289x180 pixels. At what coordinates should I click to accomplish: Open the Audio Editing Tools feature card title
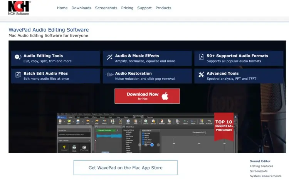[x=43, y=56]
